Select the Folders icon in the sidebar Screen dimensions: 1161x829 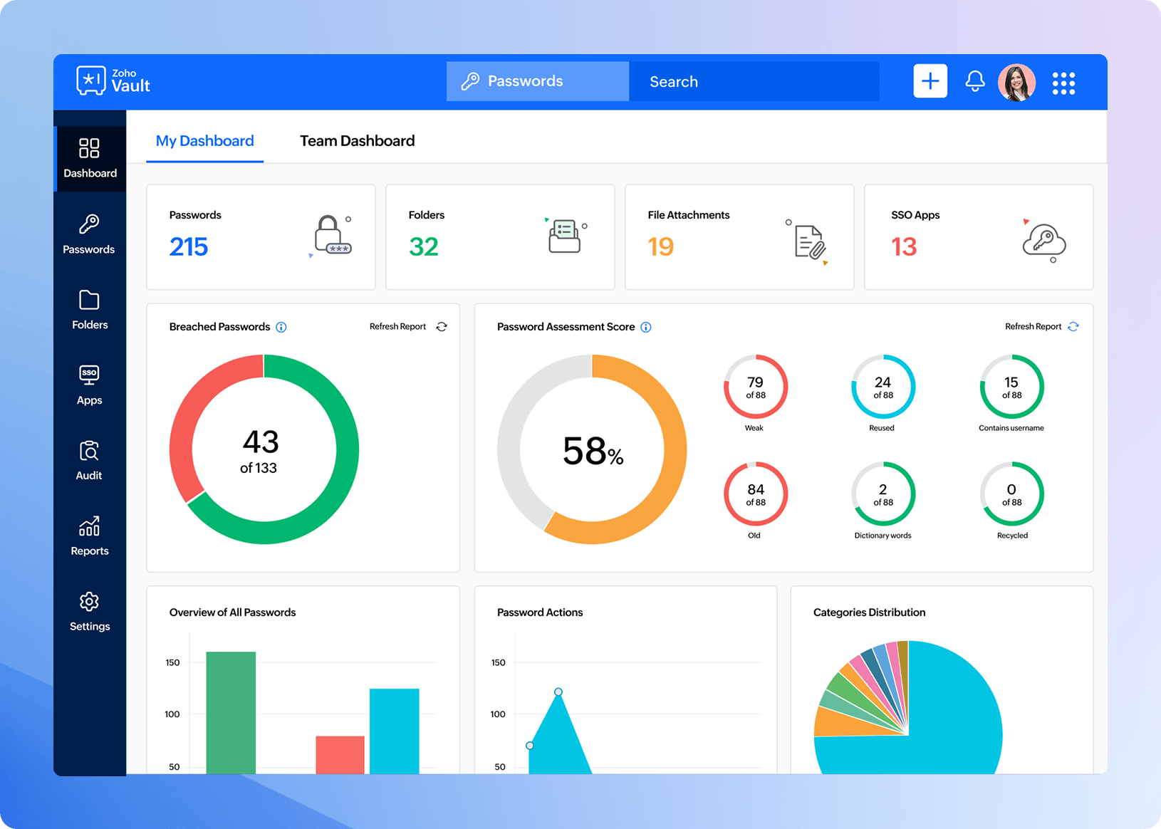[89, 308]
